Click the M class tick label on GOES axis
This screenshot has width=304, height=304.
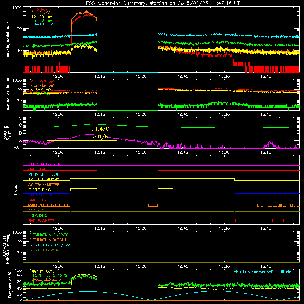[20, 119]
